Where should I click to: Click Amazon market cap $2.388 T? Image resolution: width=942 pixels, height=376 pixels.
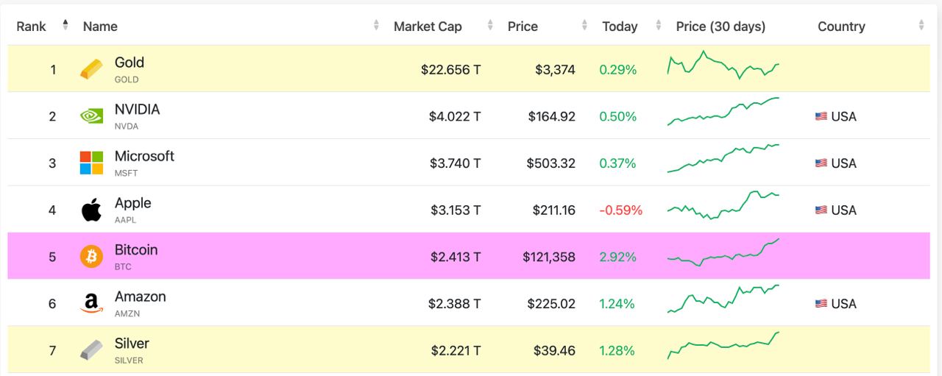455,304
